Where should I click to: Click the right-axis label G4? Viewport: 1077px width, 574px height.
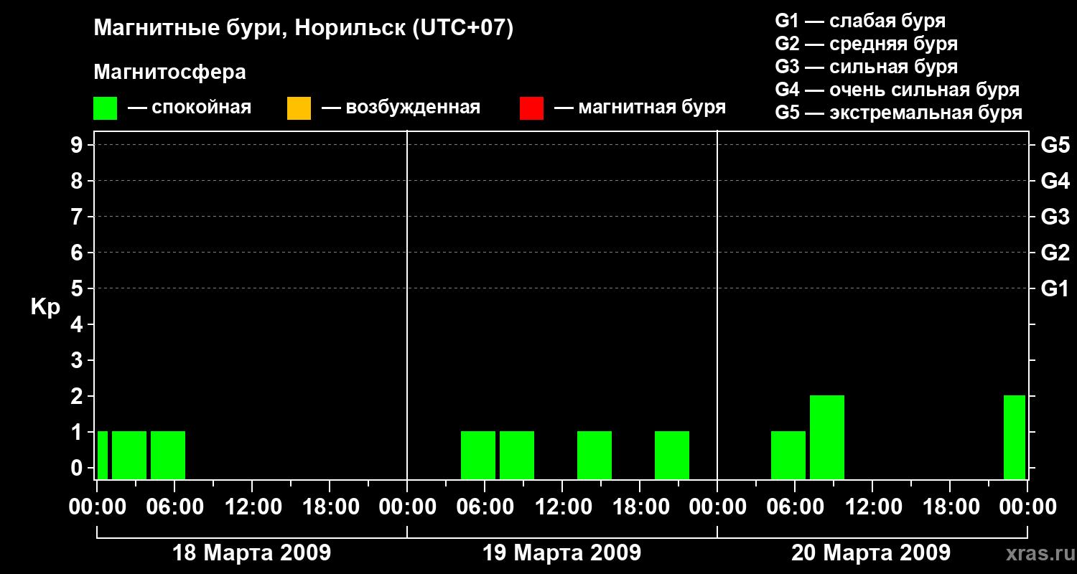[1055, 181]
